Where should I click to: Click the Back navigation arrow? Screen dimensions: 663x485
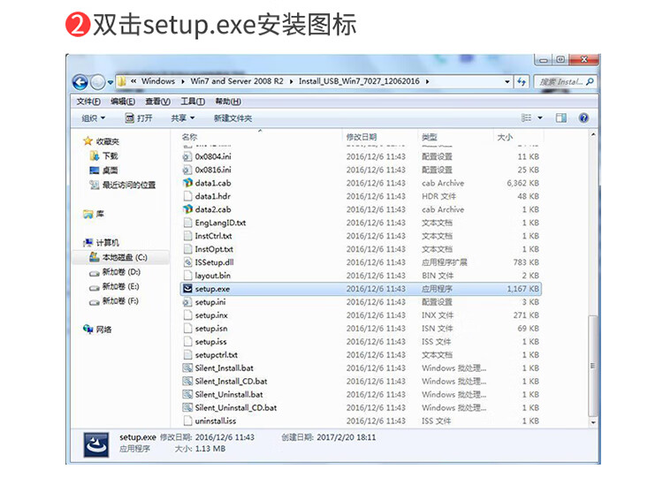(80, 81)
